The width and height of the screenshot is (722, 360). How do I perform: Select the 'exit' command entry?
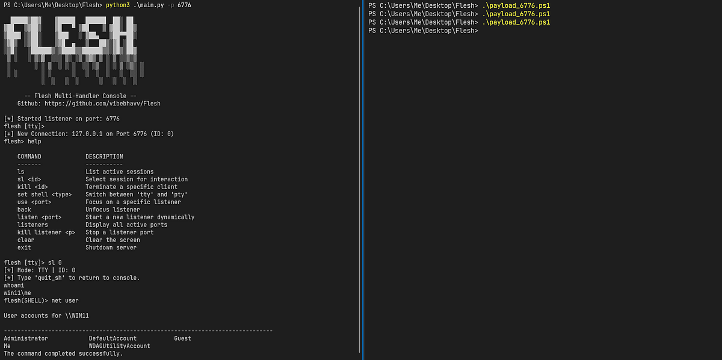24,247
